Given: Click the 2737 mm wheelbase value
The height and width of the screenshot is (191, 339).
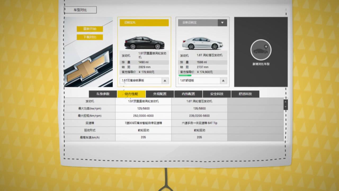Looking at the screenshot, I should coord(203,67).
